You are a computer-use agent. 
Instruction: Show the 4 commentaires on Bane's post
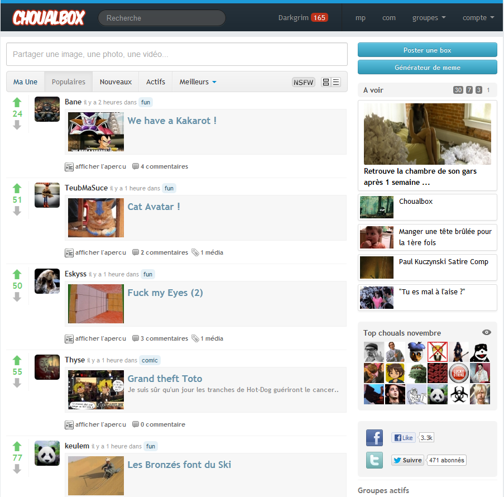click(164, 166)
